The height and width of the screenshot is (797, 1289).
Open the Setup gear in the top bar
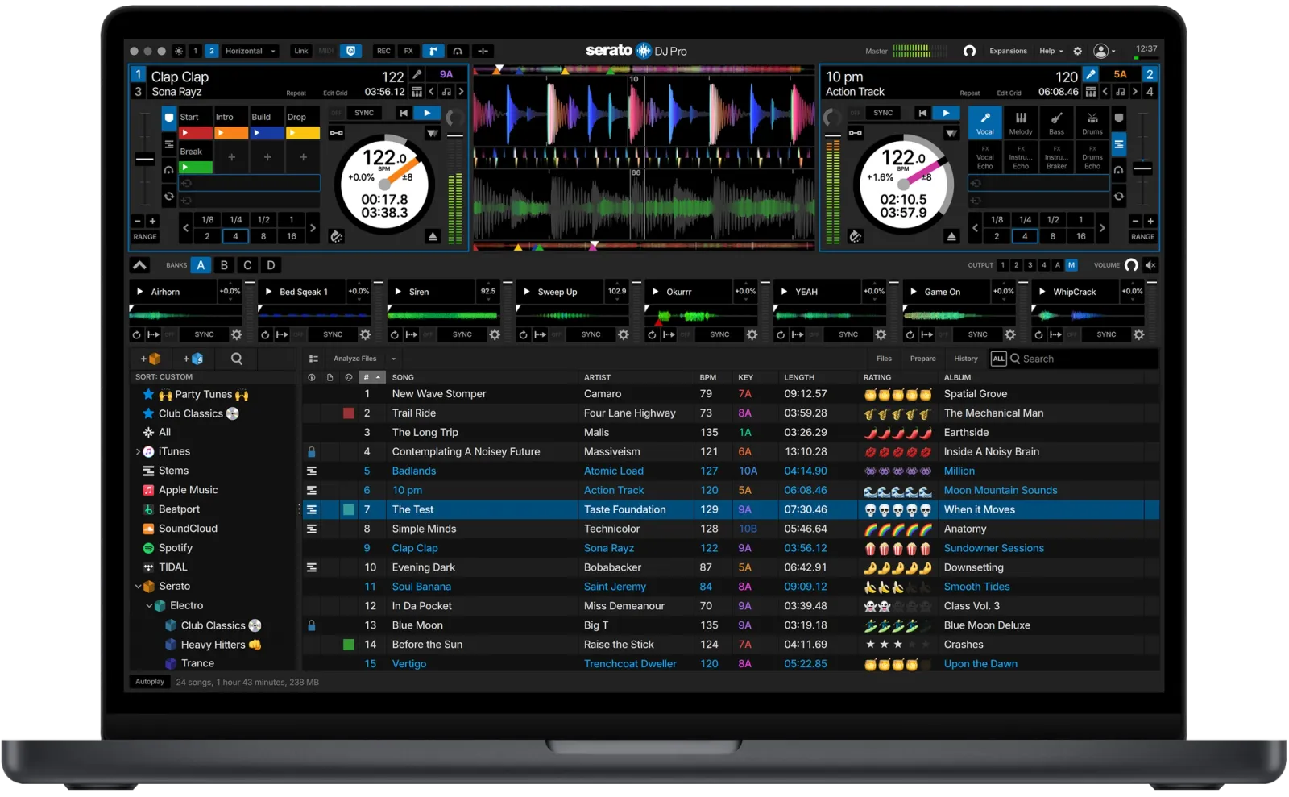point(1078,51)
